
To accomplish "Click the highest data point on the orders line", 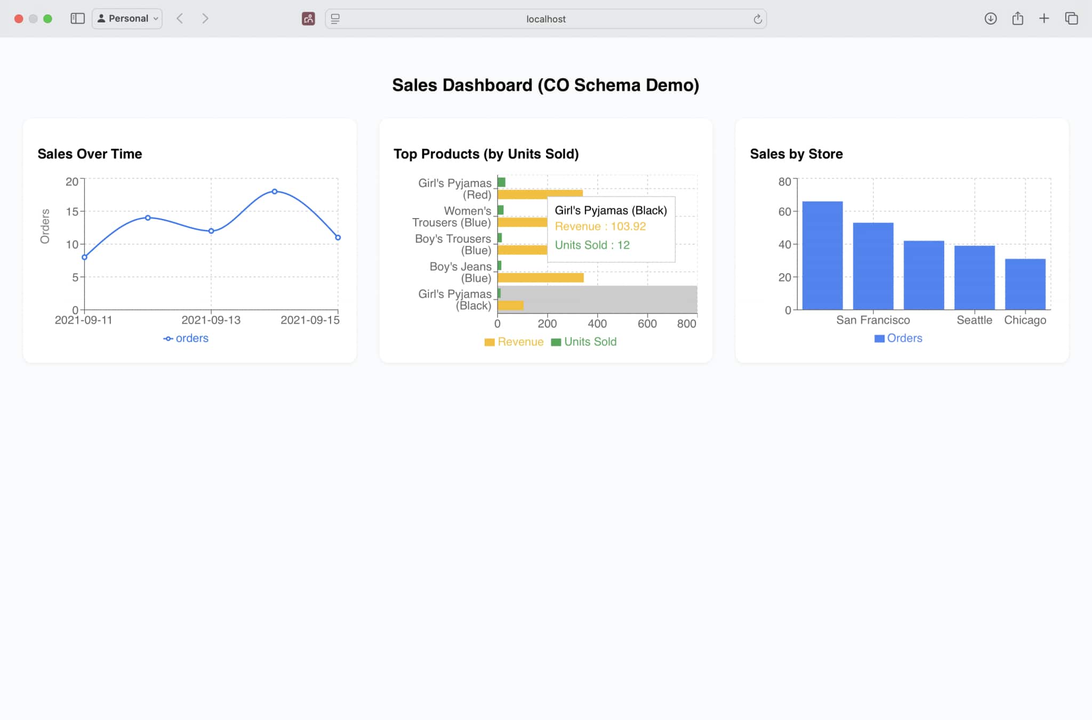I will (275, 191).
